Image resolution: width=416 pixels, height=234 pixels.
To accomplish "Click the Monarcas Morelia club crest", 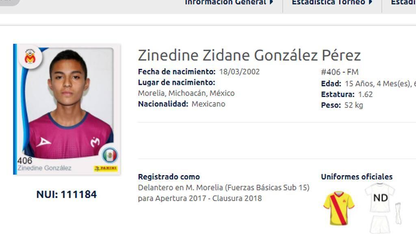I will [x=30, y=57].
